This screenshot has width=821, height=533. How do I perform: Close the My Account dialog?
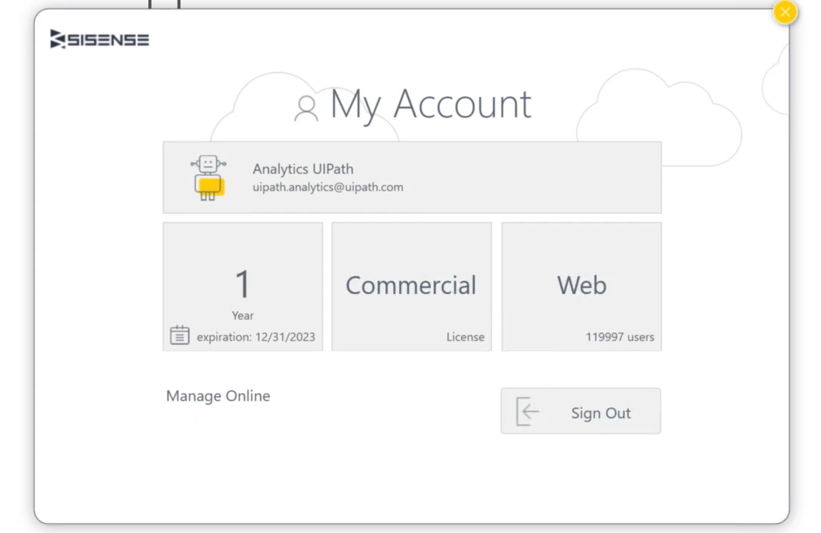point(785,12)
